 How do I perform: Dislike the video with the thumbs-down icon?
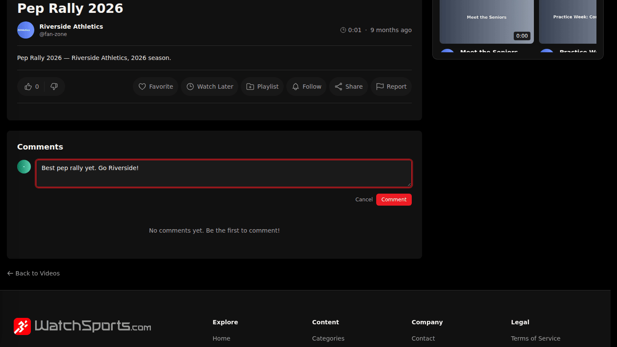(54, 87)
